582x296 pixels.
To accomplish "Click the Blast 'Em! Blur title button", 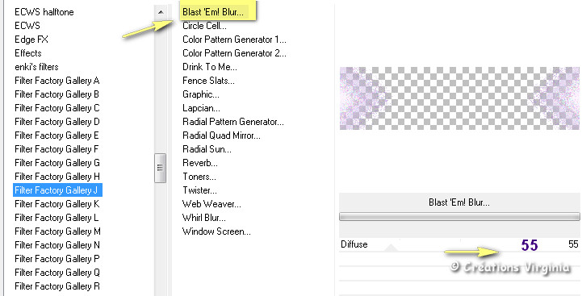I will (x=459, y=202).
